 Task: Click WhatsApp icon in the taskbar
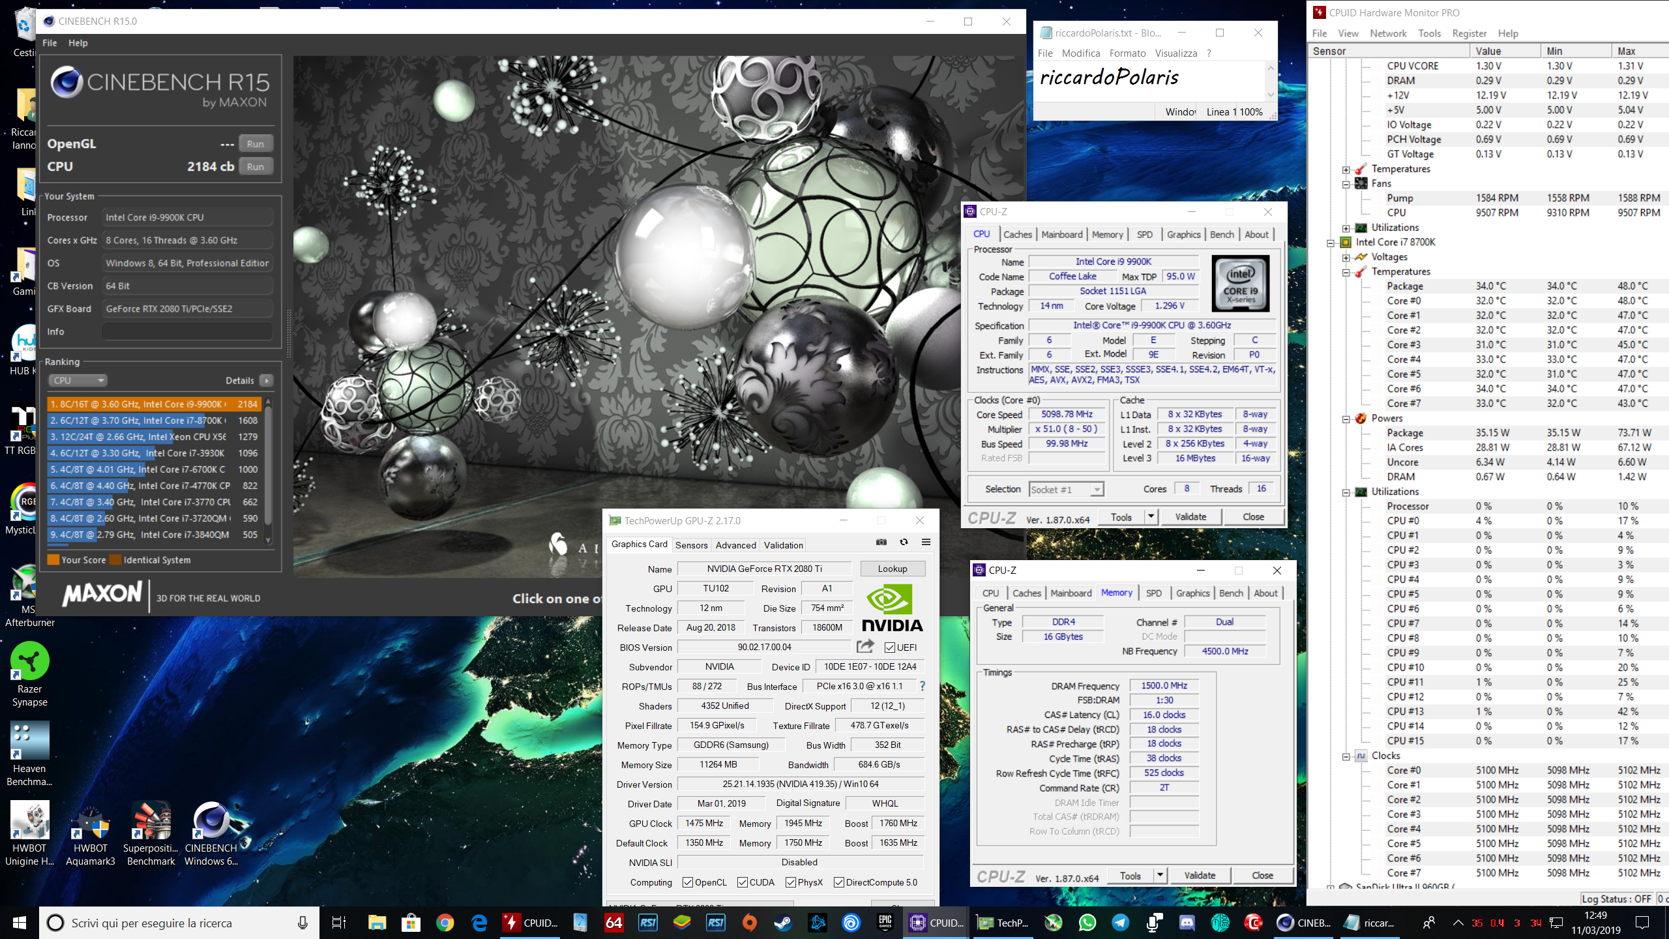point(1087,923)
